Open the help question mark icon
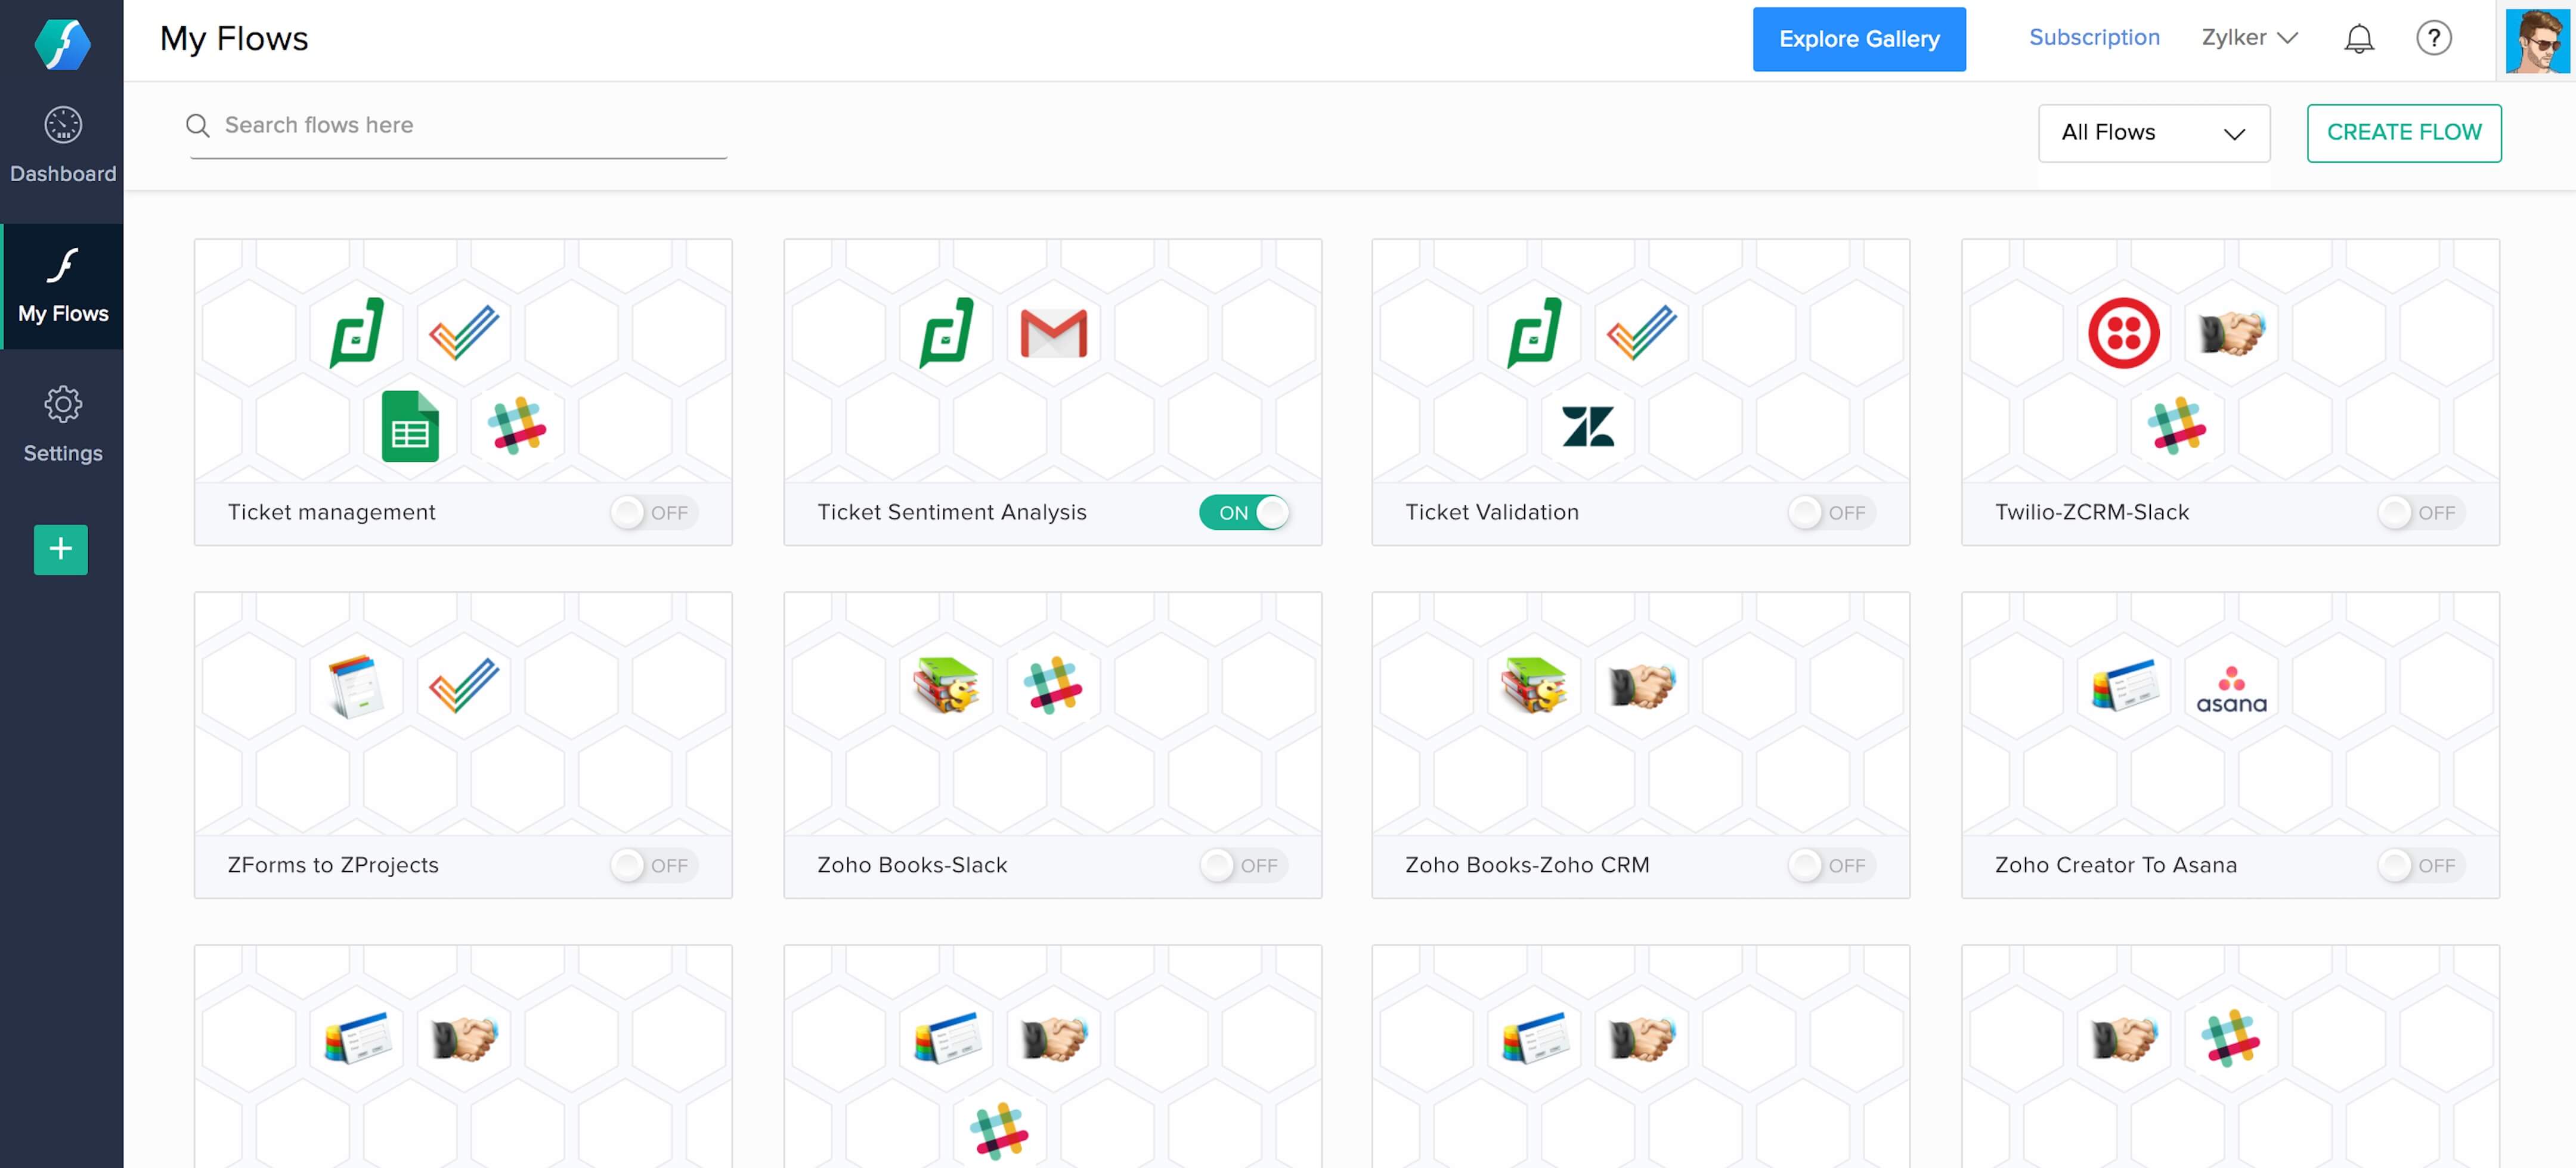 pyautogui.click(x=2433, y=39)
